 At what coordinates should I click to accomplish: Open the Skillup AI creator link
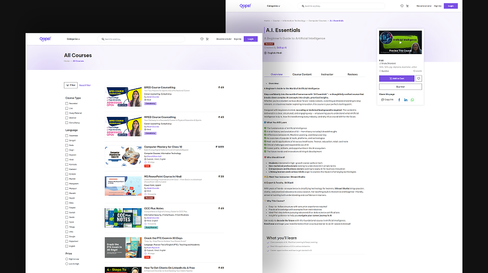[282, 47]
